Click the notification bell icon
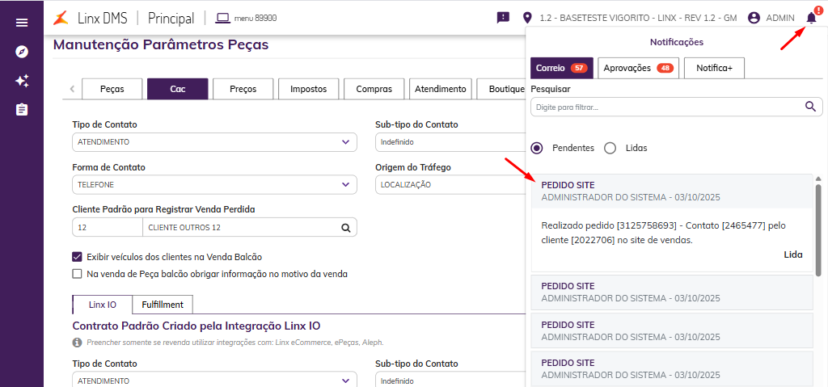This screenshot has height=387, width=828. click(811, 17)
